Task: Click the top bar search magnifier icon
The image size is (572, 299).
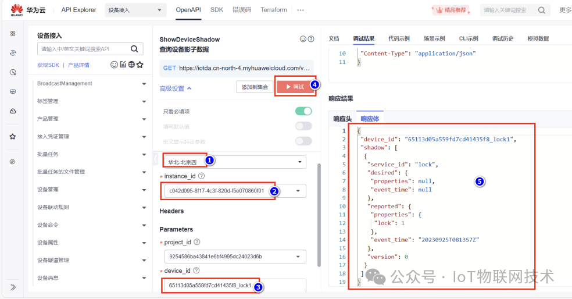Action: tap(542, 10)
